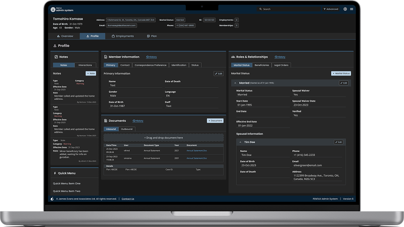Open the Contact Us link in footer
Viewport: 404px width, 227px height.
(x=128, y=199)
